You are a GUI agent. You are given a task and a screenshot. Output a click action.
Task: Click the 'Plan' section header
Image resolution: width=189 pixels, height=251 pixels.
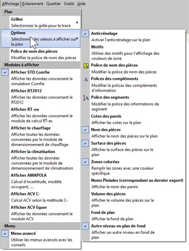click(x=41, y=12)
